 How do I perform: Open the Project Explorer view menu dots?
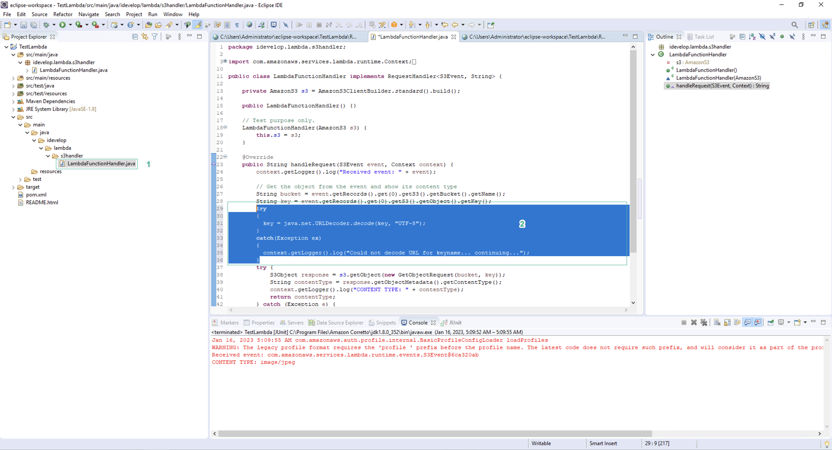point(179,37)
